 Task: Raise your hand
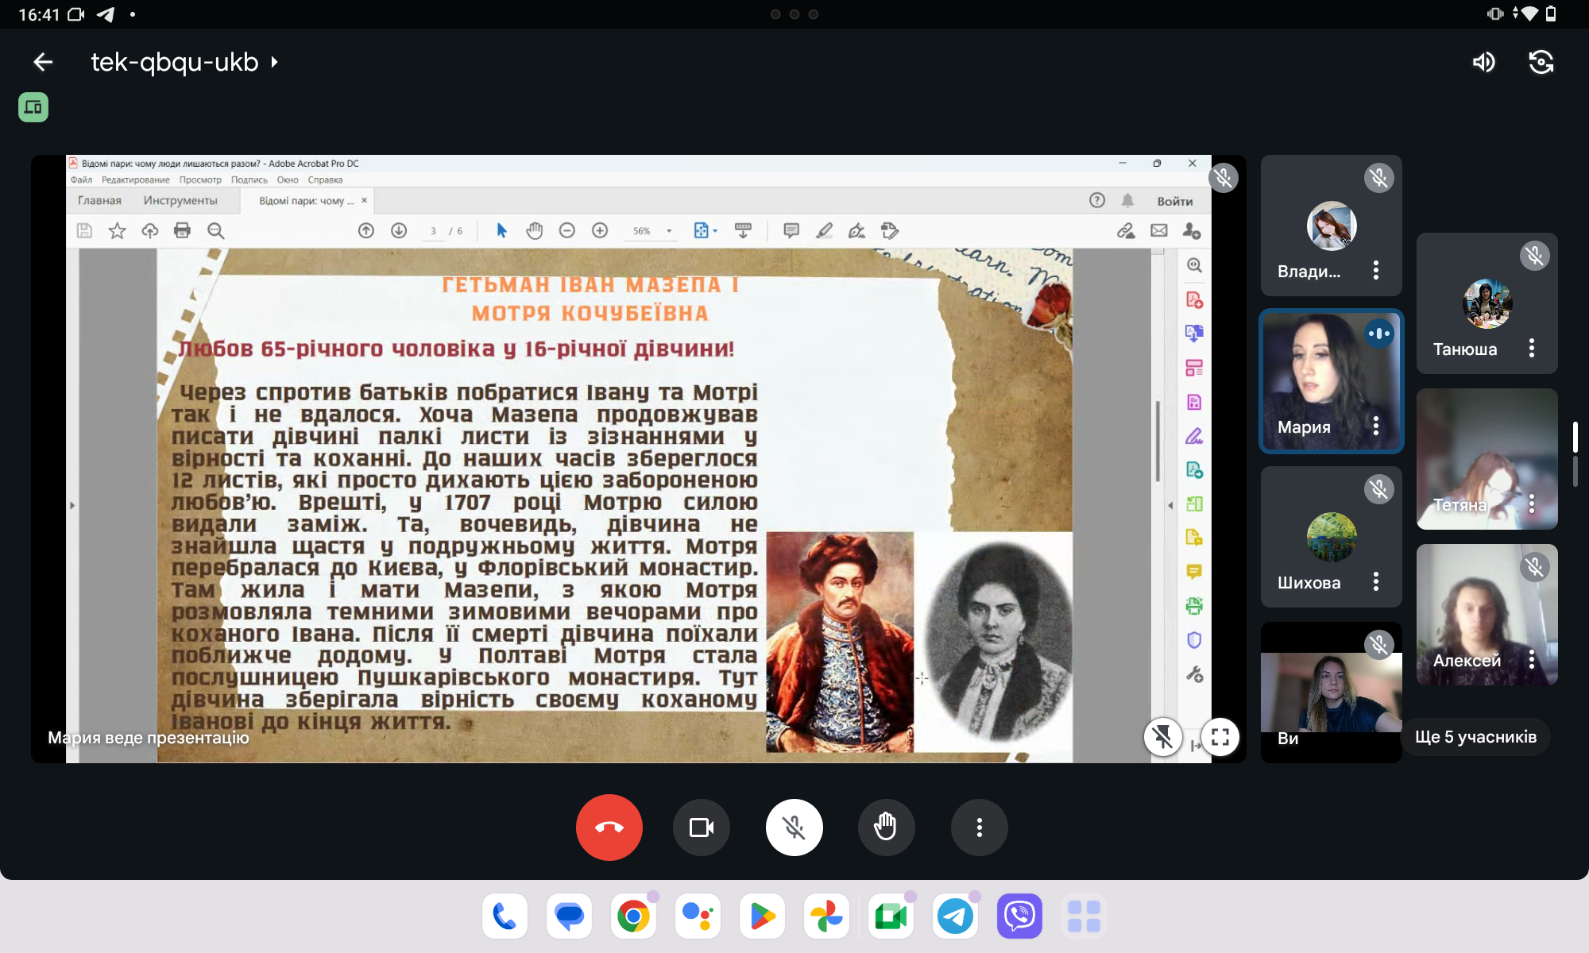click(886, 828)
